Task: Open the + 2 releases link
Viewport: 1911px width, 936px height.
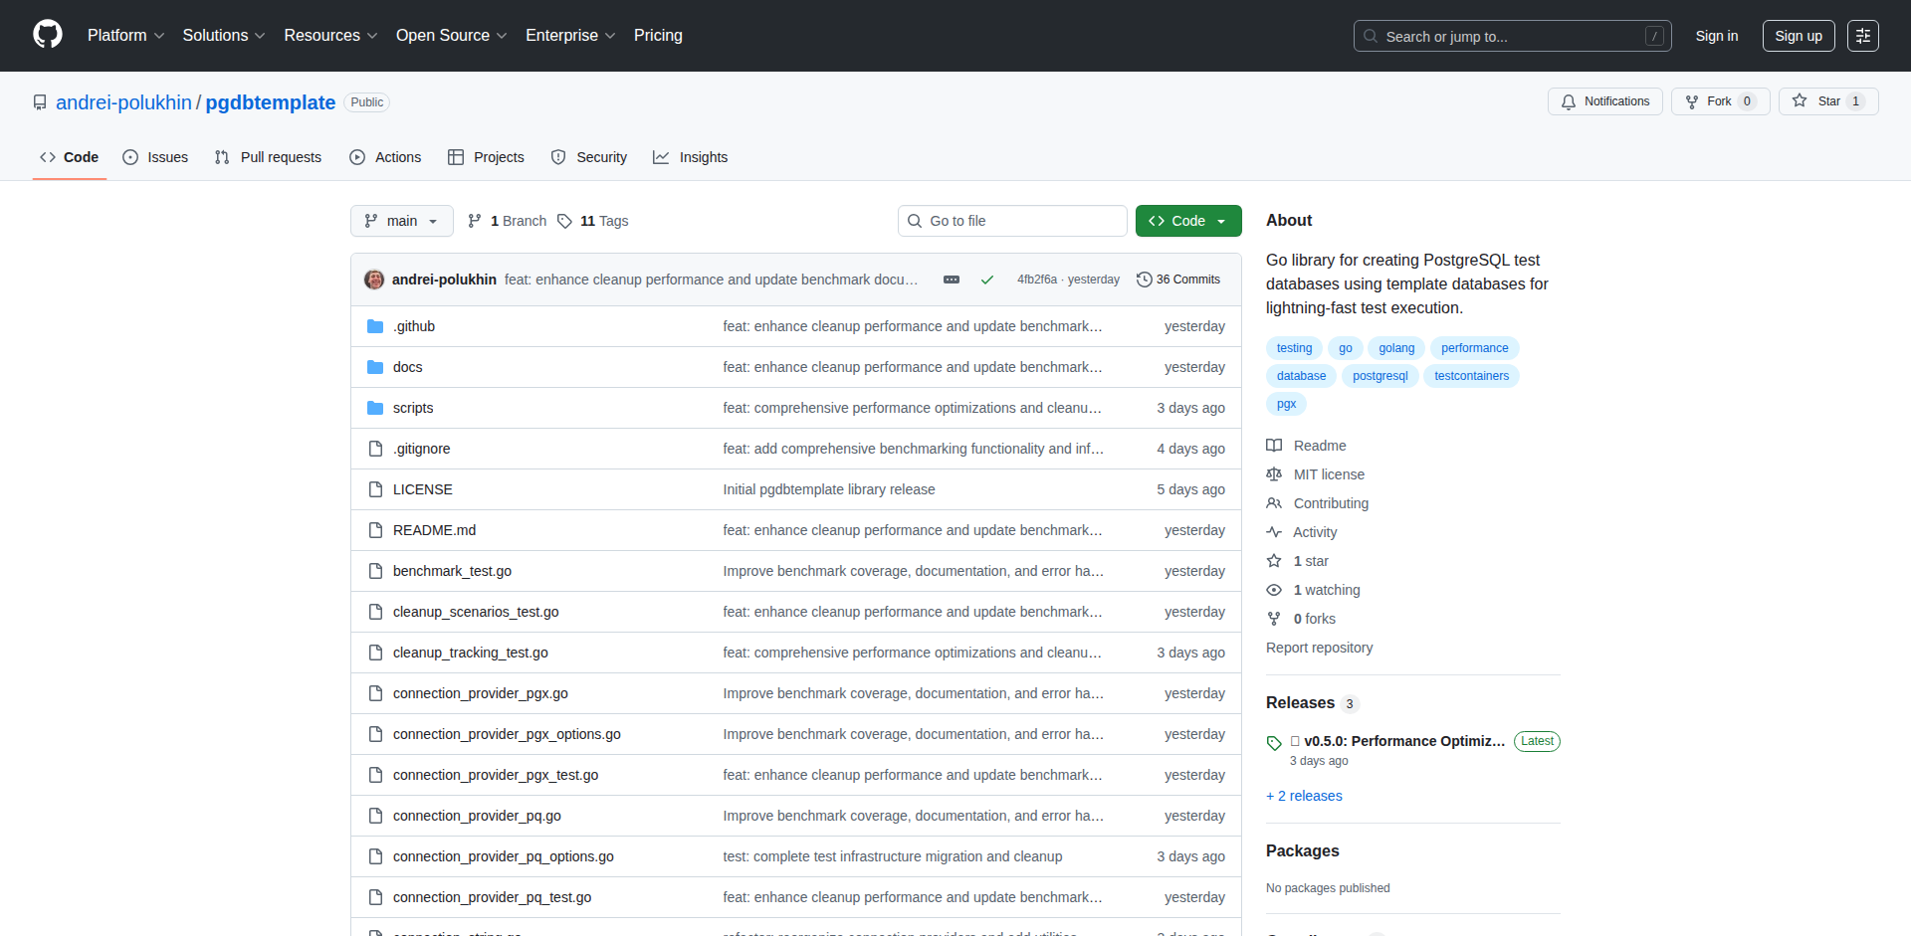Action: pyautogui.click(x=1304, y=796)
